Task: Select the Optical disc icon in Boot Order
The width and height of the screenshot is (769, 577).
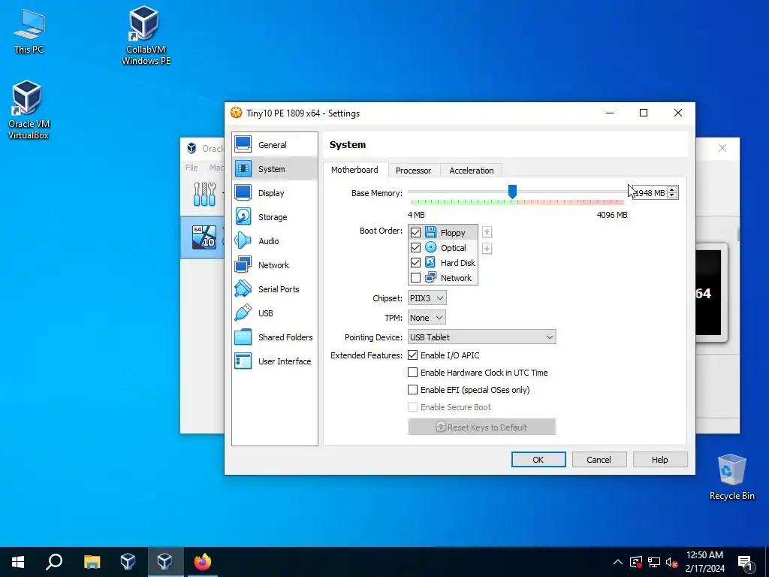Action: pos(430,247)
